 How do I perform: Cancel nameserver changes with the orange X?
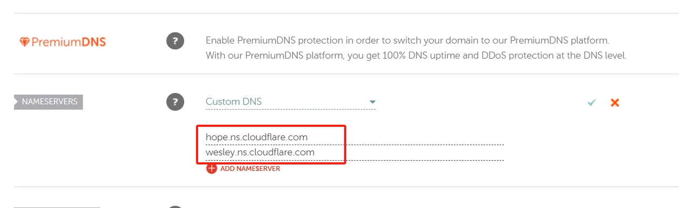(614, 102)
